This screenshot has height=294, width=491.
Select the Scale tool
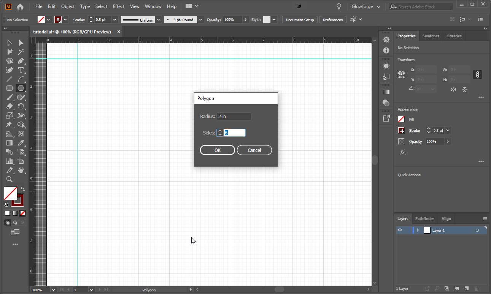pyautogui.click(x=10, y=115)
